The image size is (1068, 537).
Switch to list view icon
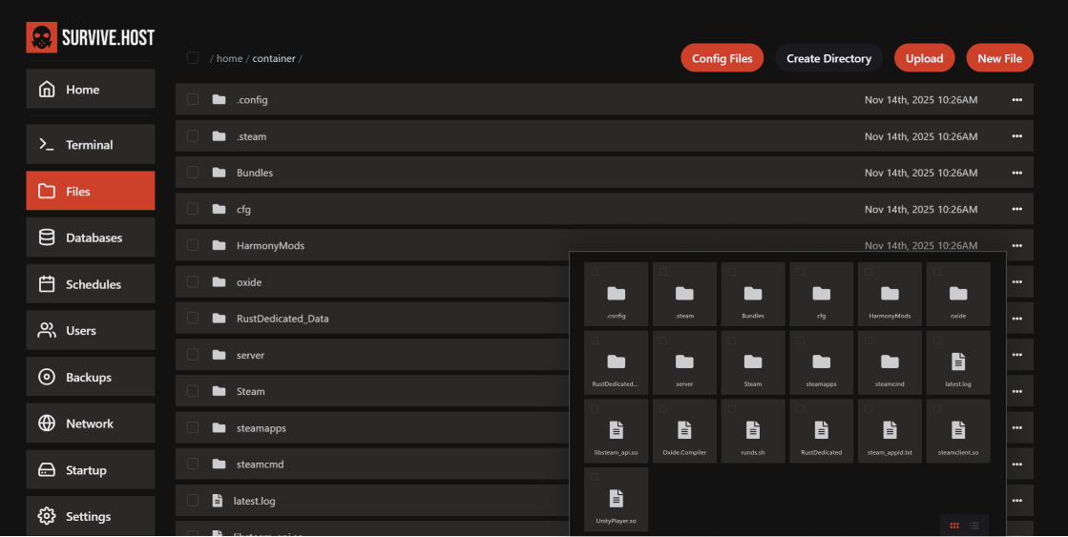point(974,526)
